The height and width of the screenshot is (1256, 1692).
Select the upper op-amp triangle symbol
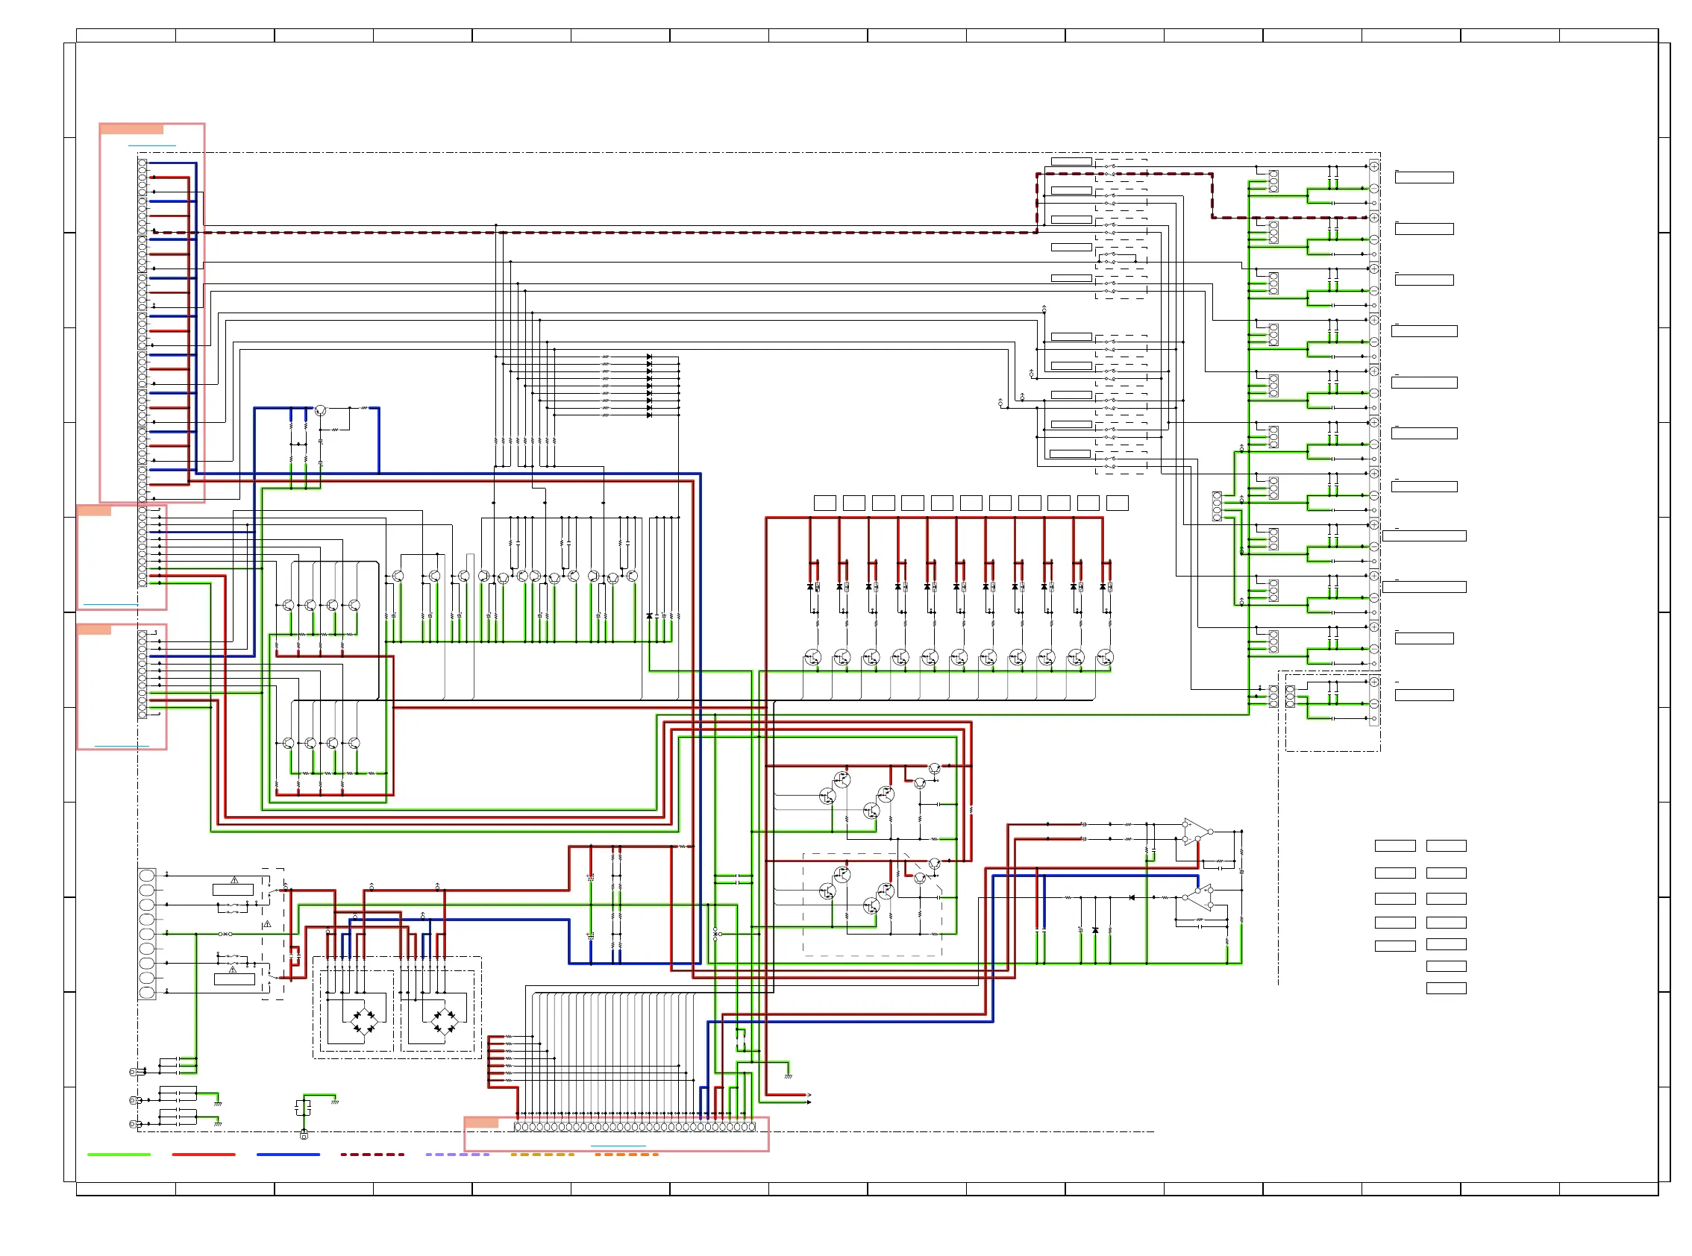click(1194, 832)
